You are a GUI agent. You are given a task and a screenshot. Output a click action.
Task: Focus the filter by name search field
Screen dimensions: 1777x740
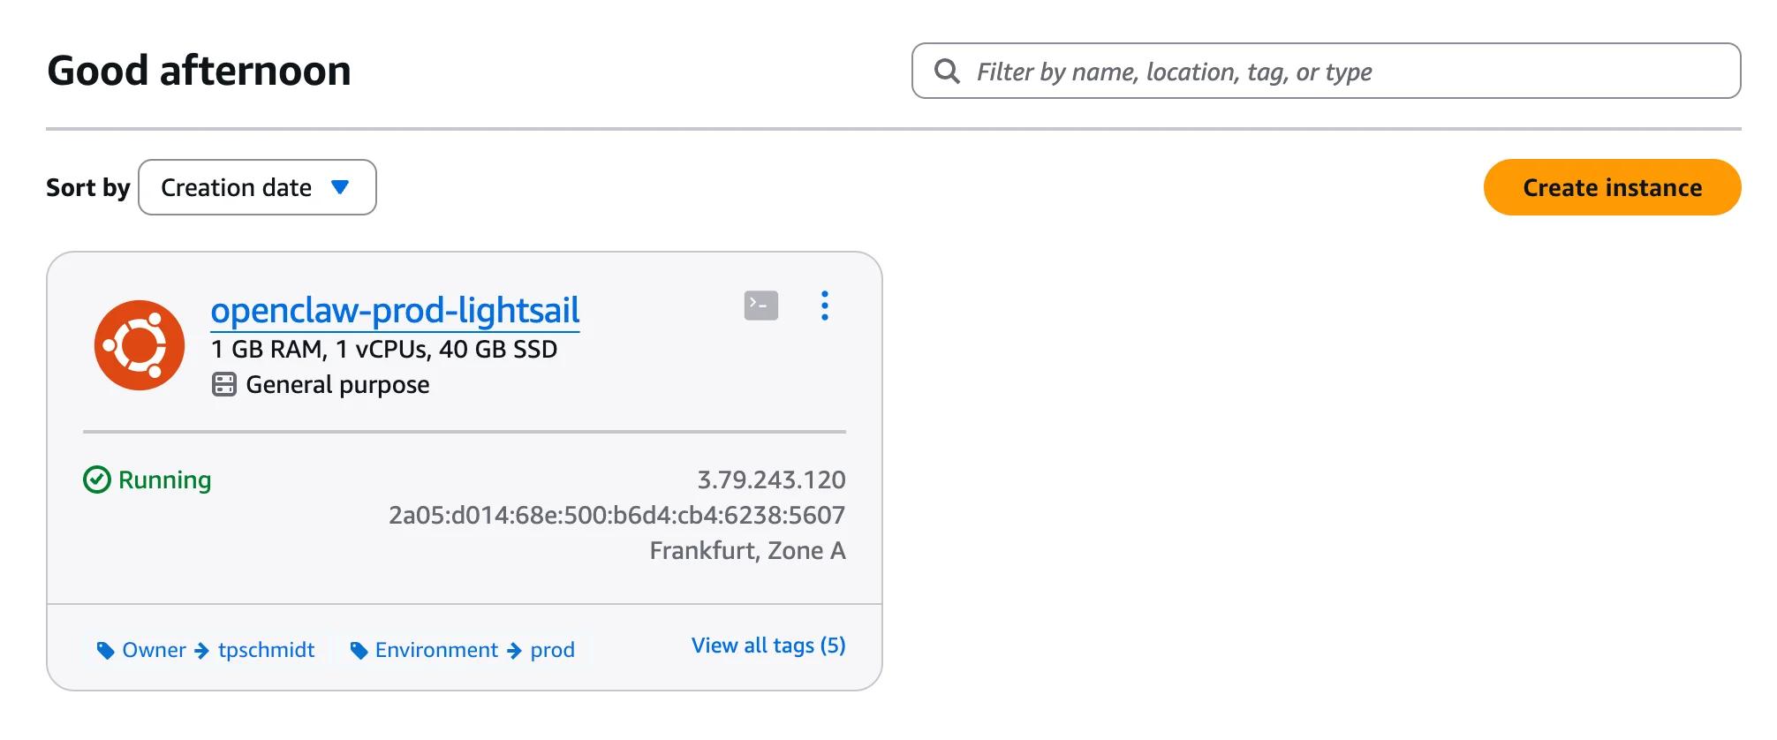pos(1342,72)
